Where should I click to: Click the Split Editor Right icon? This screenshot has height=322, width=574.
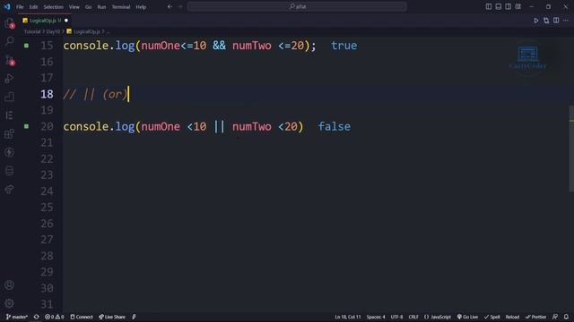point(556,21)
